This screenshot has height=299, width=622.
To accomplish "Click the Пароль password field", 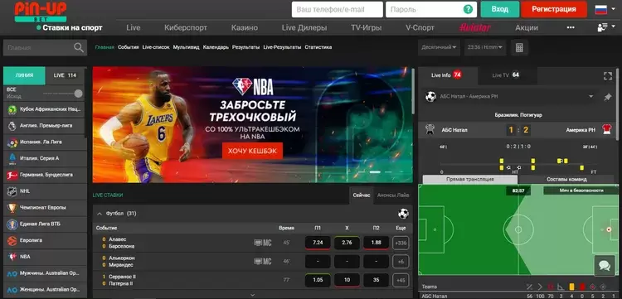I will tap(430, 9).
